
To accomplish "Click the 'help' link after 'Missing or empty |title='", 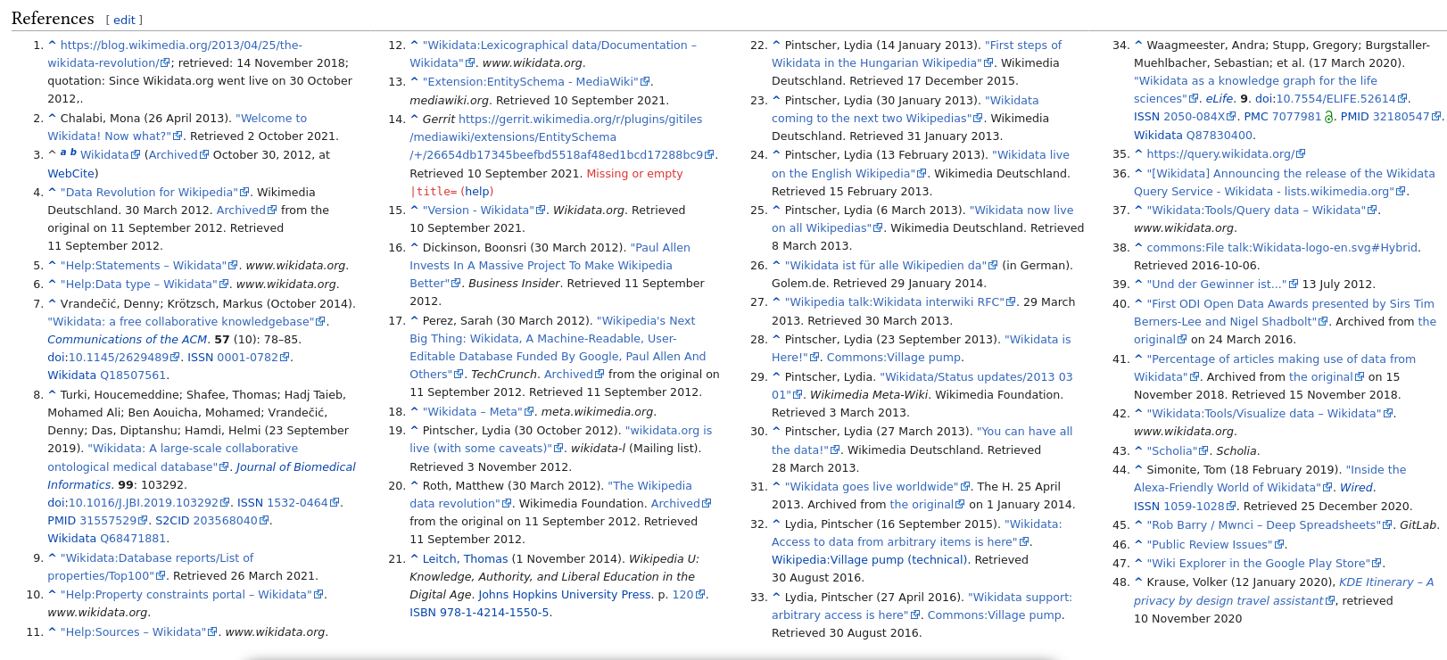I will point(477,191).
